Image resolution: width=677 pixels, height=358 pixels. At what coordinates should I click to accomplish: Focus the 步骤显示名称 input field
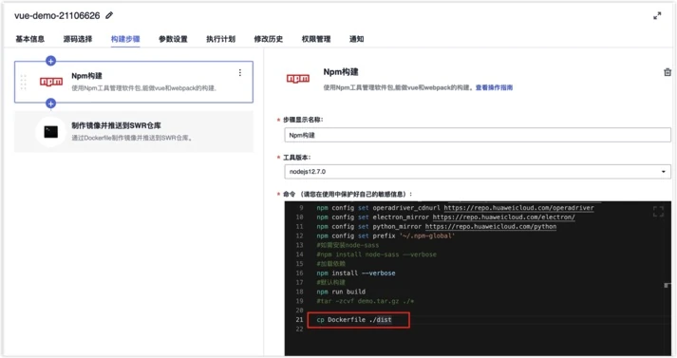[478, 135]
